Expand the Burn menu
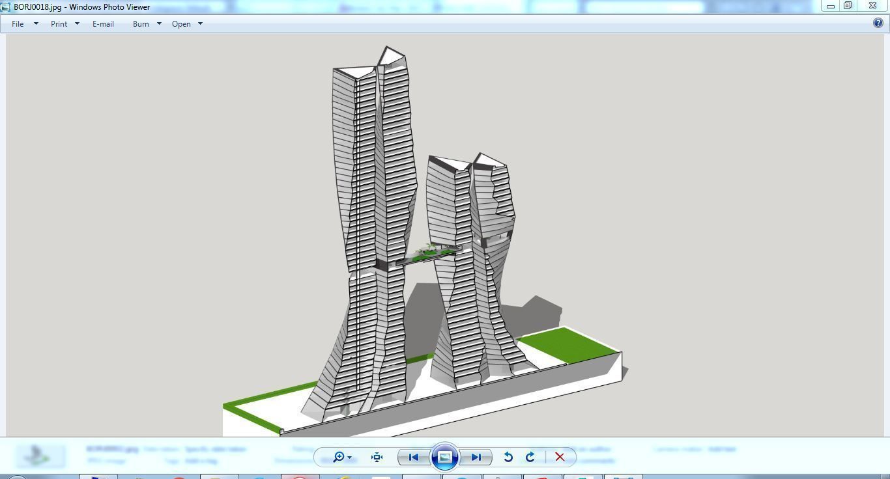Viewport: 890px width, 479px height. (x=147, y=23)
